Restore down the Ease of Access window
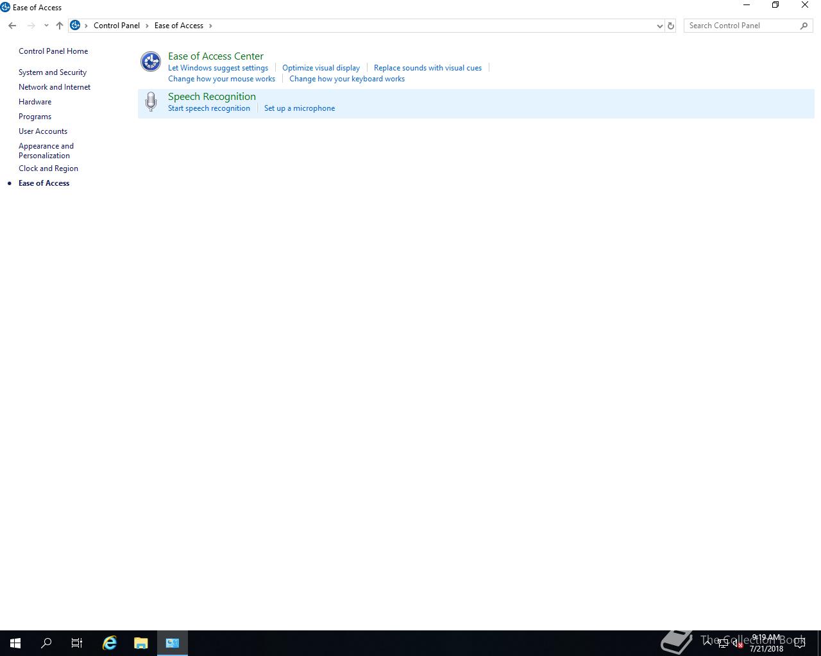The width and height of the screenshot is (821, 656). [775, 5]
